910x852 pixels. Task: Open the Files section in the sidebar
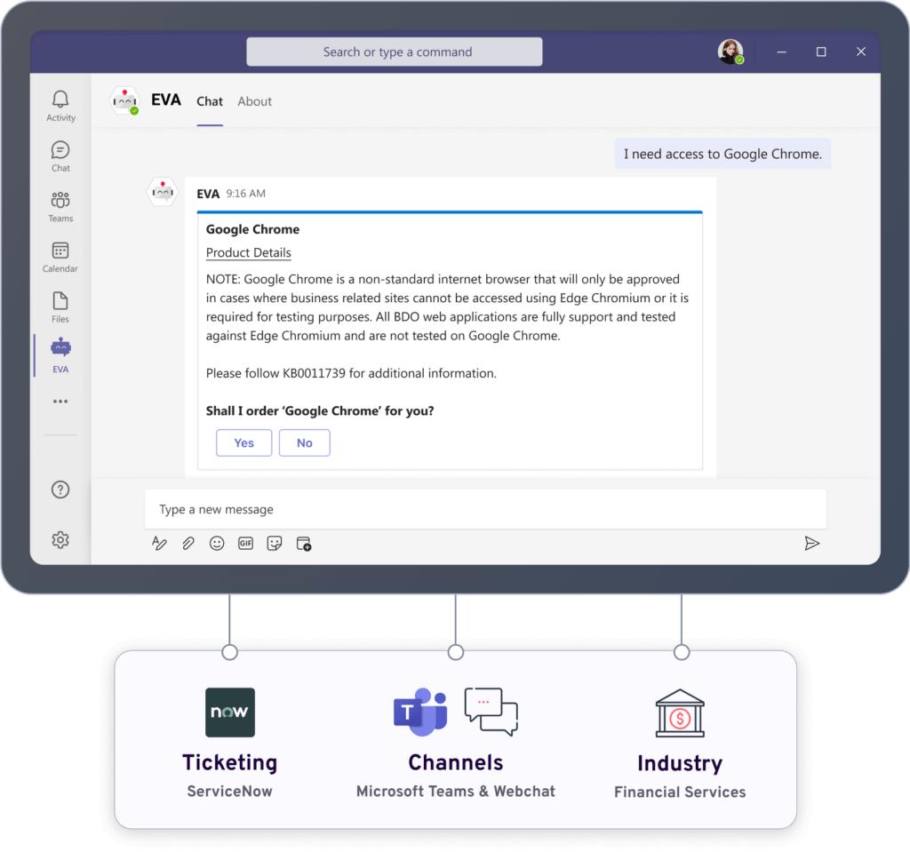point(60,307)
